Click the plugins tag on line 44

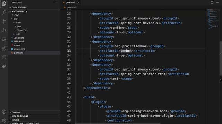click(99, 102)
